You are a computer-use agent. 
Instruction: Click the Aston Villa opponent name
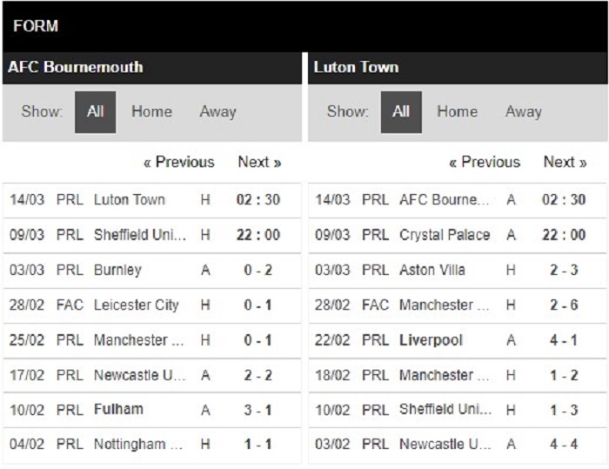(432, 270)
